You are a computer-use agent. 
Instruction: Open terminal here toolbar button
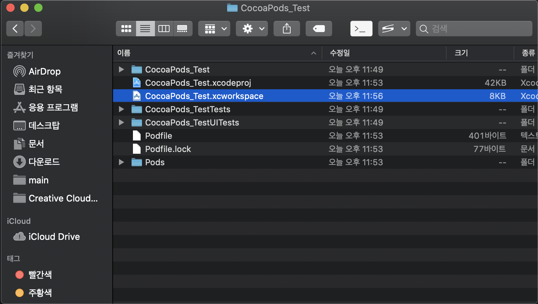361,29
